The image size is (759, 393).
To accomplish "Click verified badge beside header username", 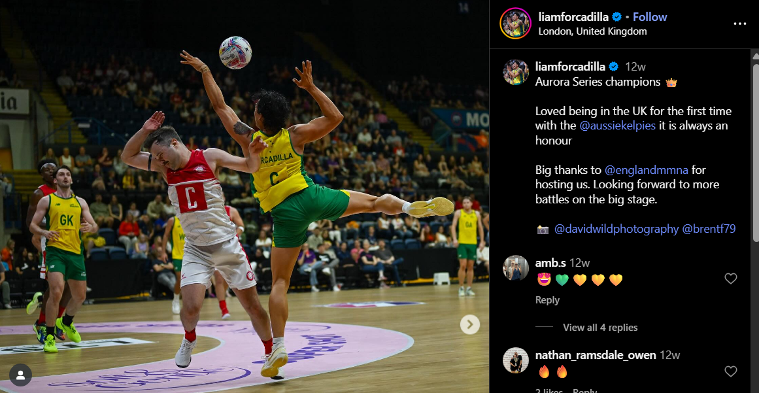I will (616, 17).
